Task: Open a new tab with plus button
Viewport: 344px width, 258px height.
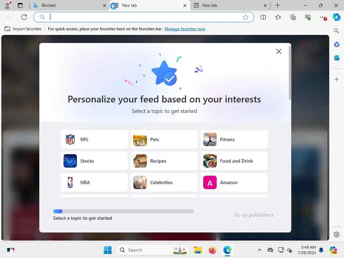Action: (x=277, y=5)
